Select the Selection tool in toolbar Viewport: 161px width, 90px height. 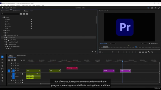click(2, 57)
